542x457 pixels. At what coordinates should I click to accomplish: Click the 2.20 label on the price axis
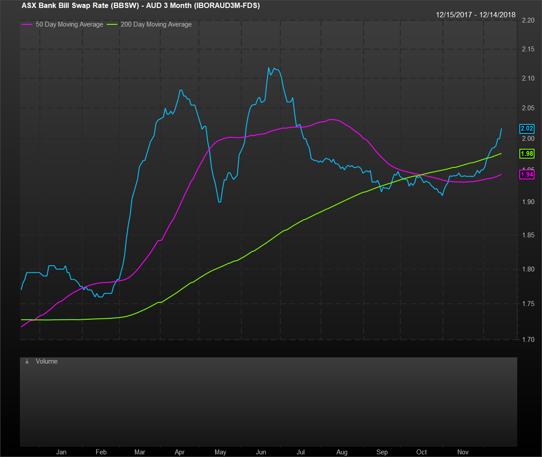click(x=529, y=21)
